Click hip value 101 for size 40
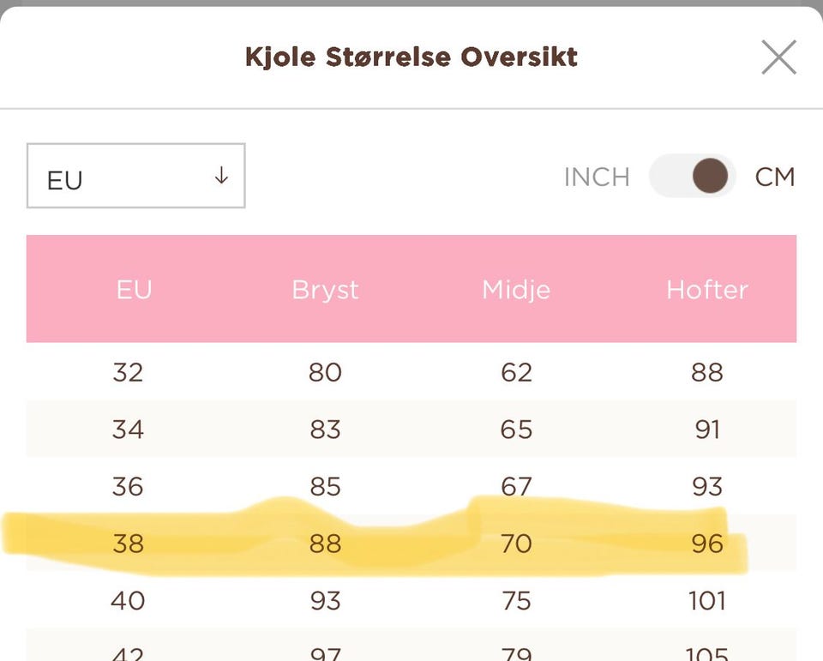 707,600
